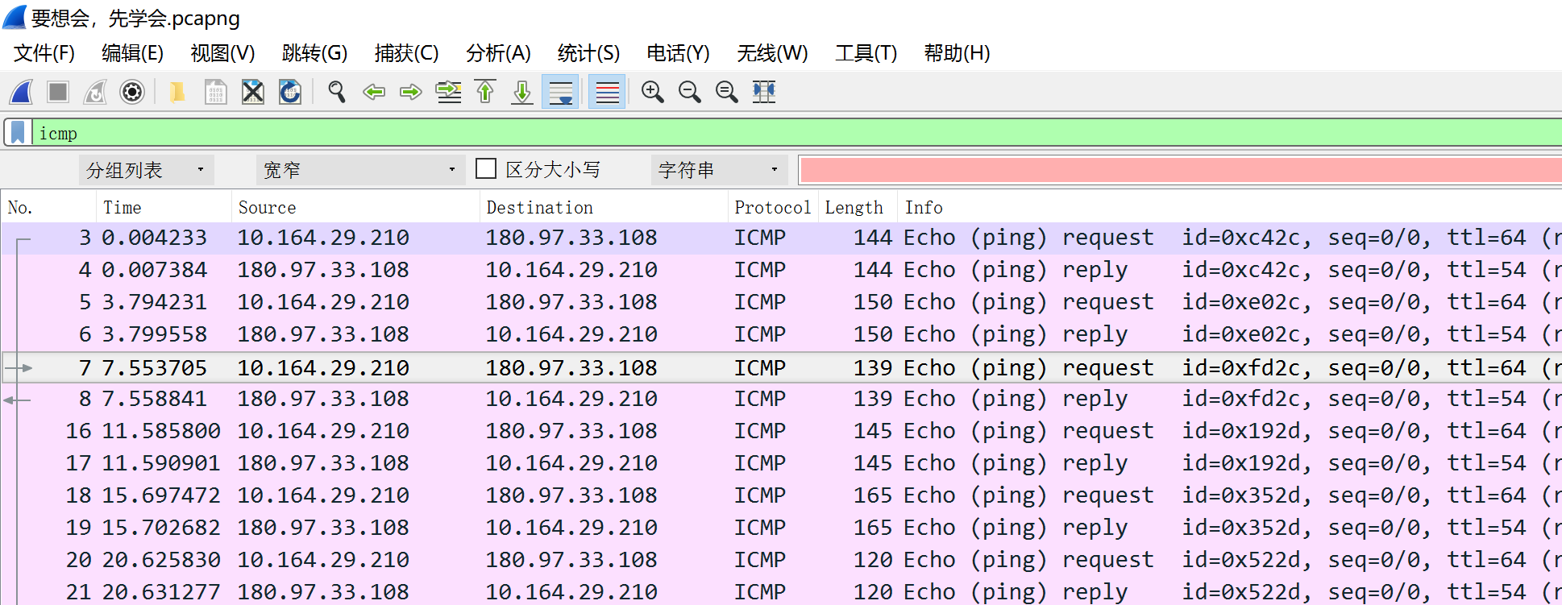Reset text to normal size
Viewport: 1562px width, 605px height.
click(x=727, y=92)
